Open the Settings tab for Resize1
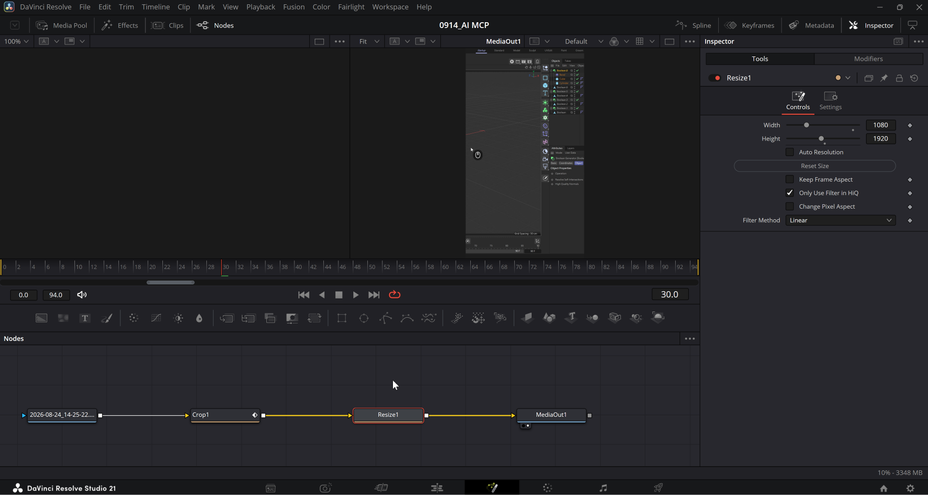Screen dimensions: 928x495 click(830, 100)
